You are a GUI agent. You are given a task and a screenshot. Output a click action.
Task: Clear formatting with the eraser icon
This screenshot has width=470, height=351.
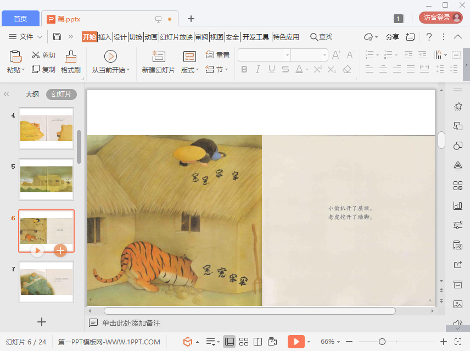point(347,70)
